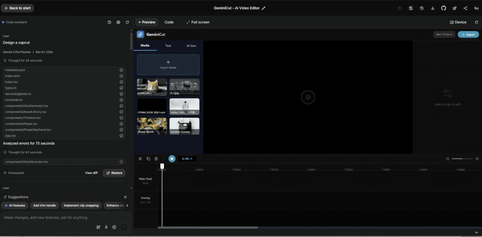Click the scissors split clip icon
This screenshot has width=482, height=237.
pyautogui.click(x=140, y=159)
